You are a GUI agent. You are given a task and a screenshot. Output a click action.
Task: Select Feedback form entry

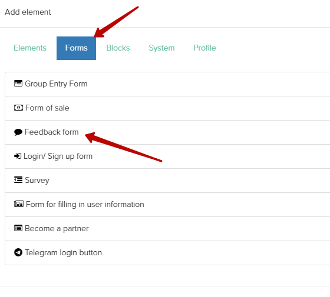pos(167,132)
